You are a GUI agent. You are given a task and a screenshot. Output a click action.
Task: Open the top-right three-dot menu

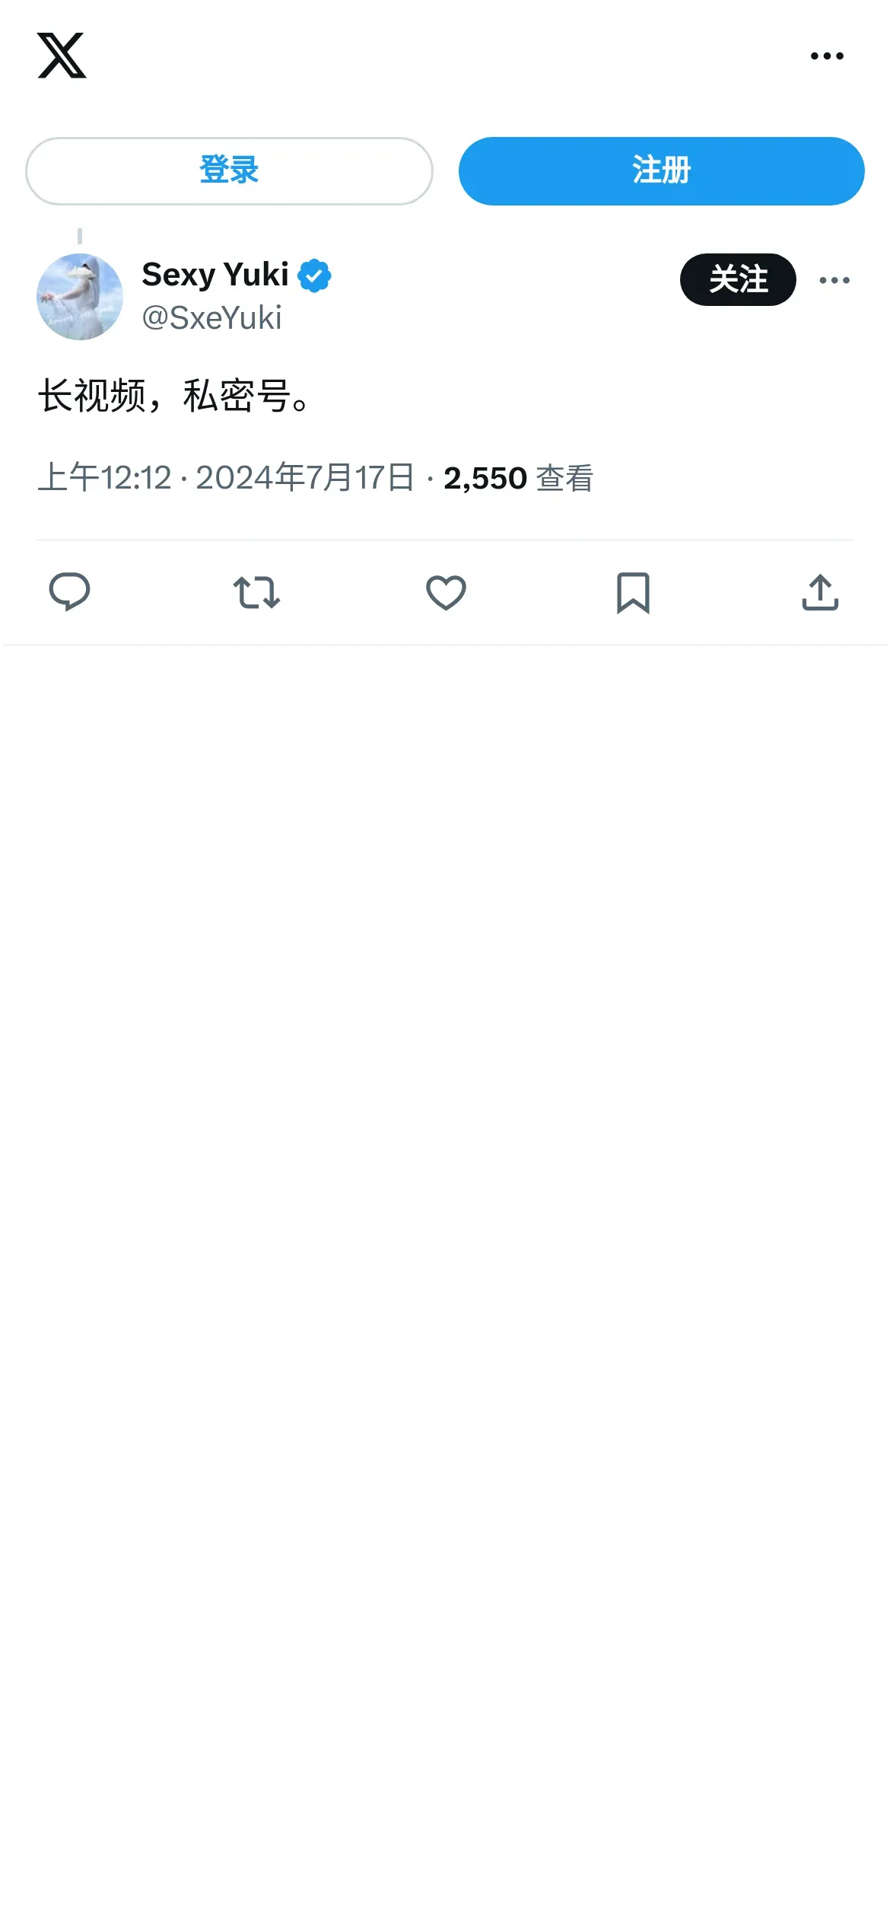(827, 56)
